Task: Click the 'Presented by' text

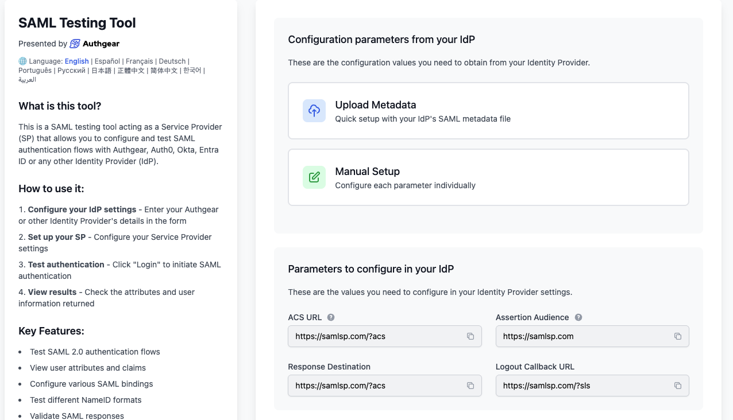Action: click(x=43, y=44)
